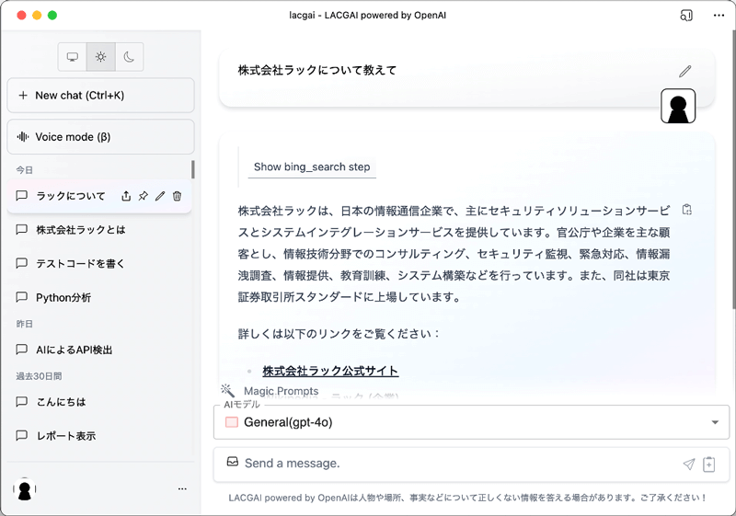Click the user avatar on the message
The width and height of the screenshot is (736, 516).
678,106
